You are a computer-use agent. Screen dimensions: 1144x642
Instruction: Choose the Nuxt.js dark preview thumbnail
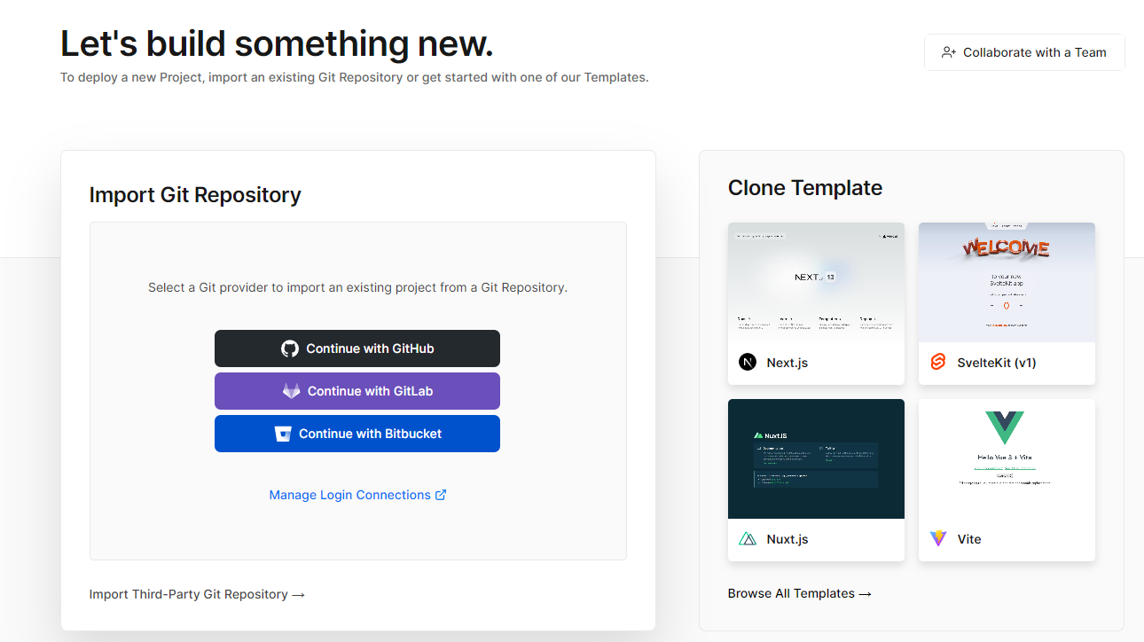pos(816,458)
